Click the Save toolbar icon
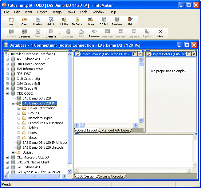Screen dimensions: 201x188 click(38, 33)
